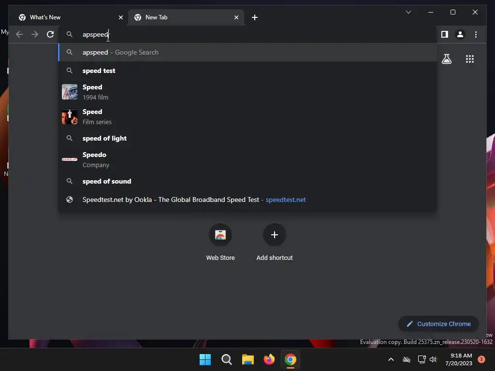Screen dimensions: 495x371
Task: Maximize the Chrome window
Action: [x=452, y=12]
